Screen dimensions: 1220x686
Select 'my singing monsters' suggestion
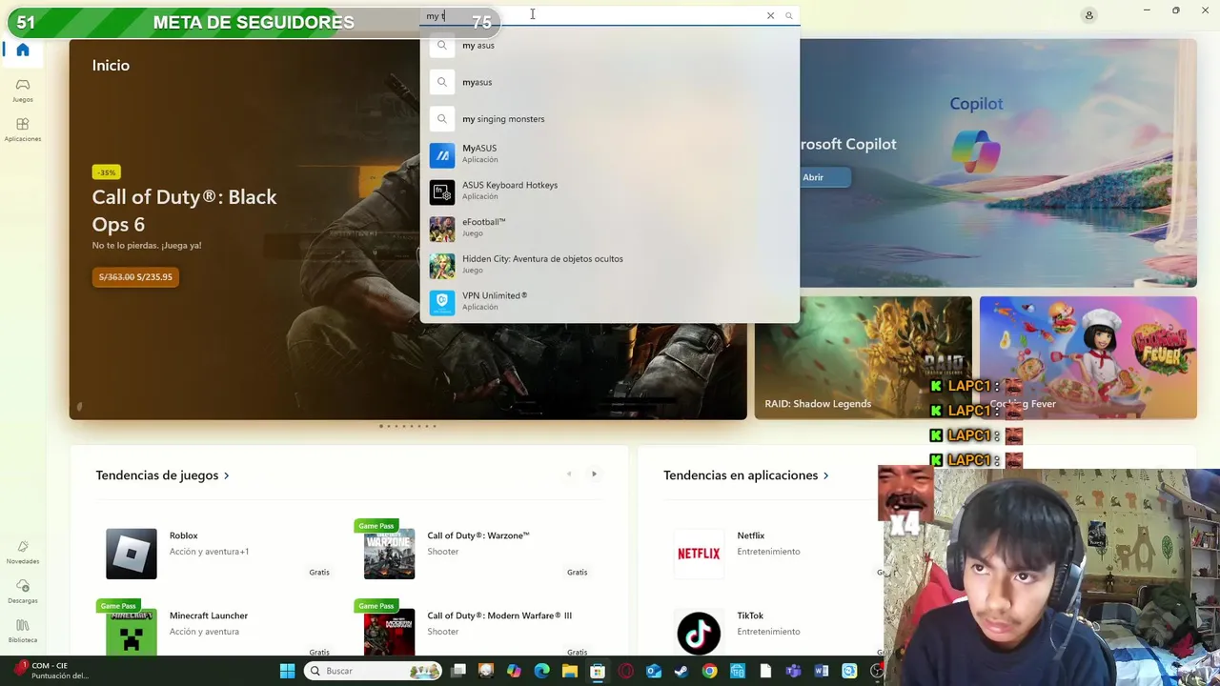pos(610,119)
